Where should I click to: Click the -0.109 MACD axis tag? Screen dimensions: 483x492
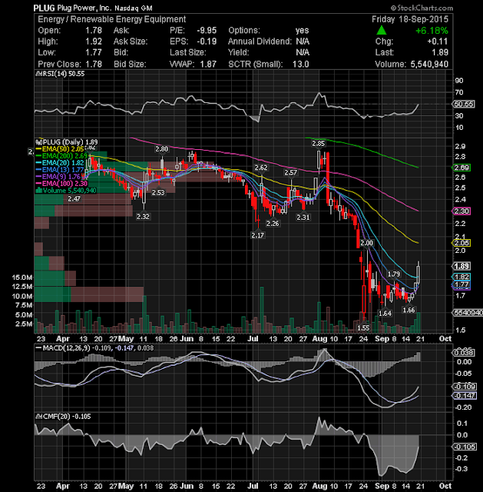click(465, 386)
